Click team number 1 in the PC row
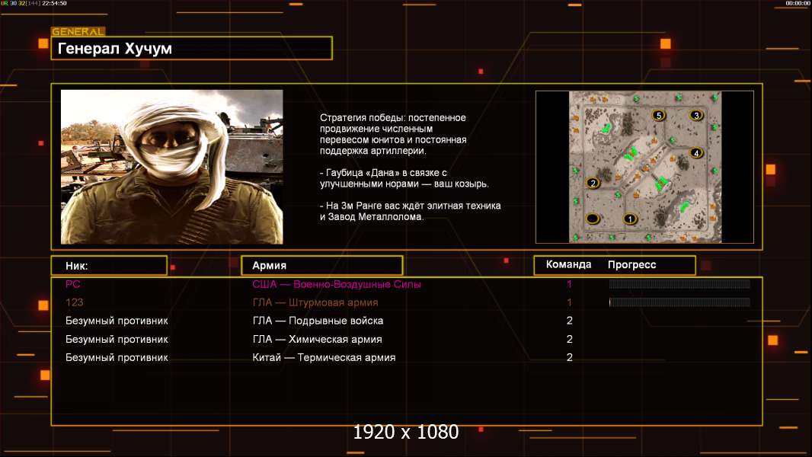 tap(569, 283)
